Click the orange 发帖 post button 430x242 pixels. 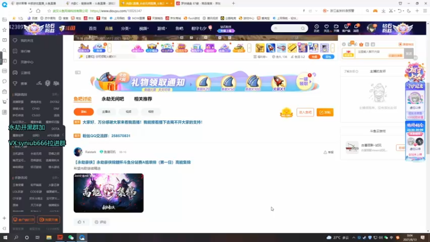pyautogui.click(x=325, y=112)
